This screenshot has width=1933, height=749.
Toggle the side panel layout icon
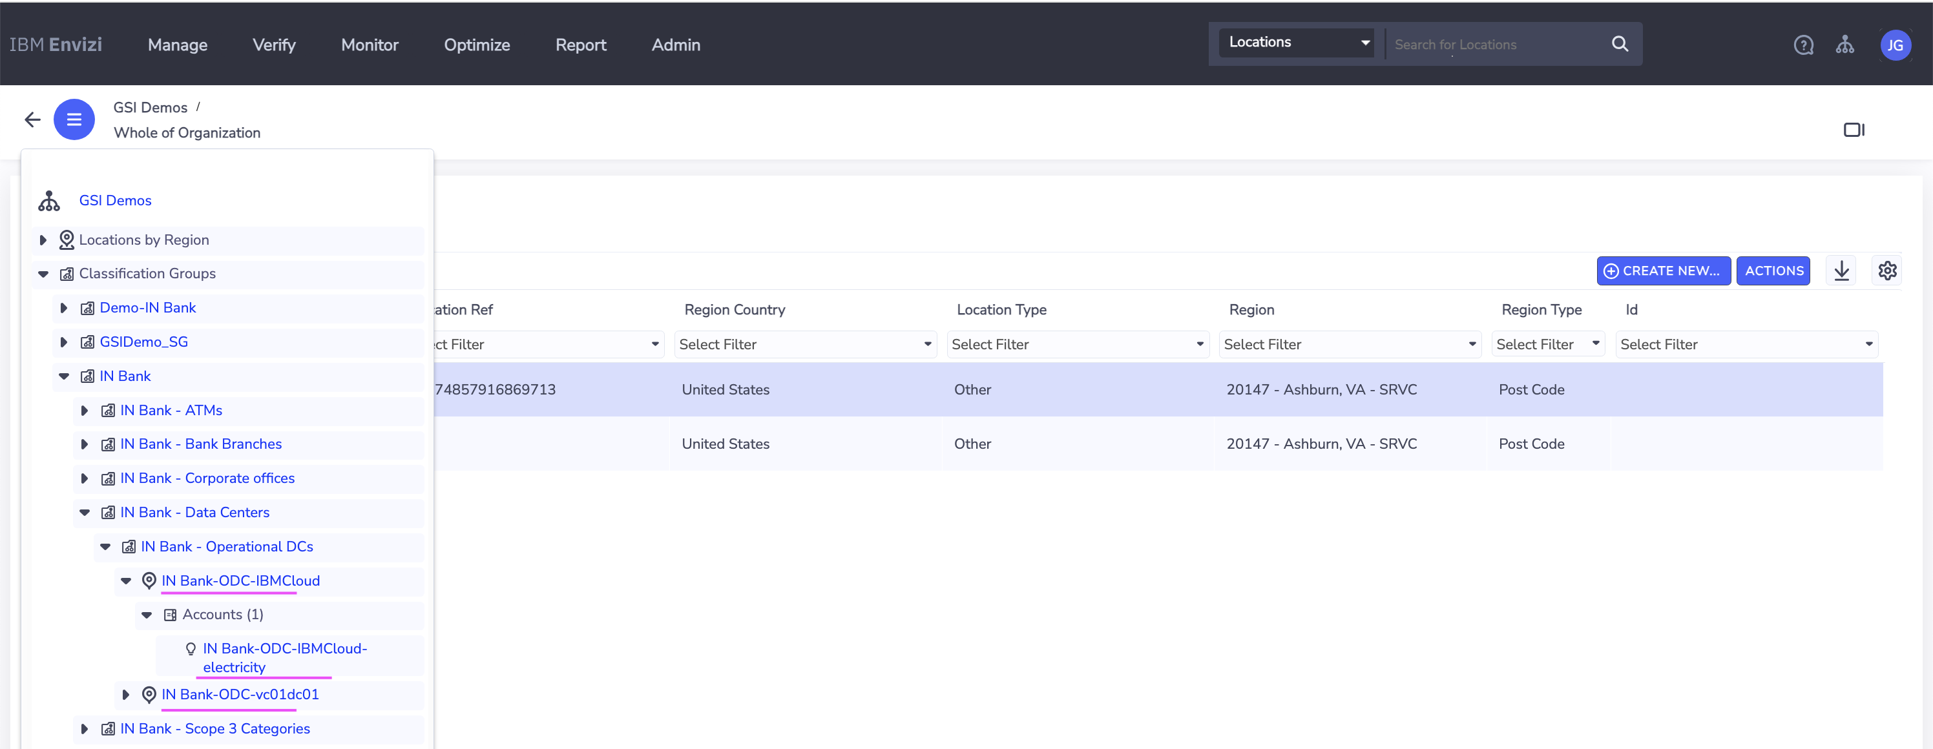(1854, 130)
